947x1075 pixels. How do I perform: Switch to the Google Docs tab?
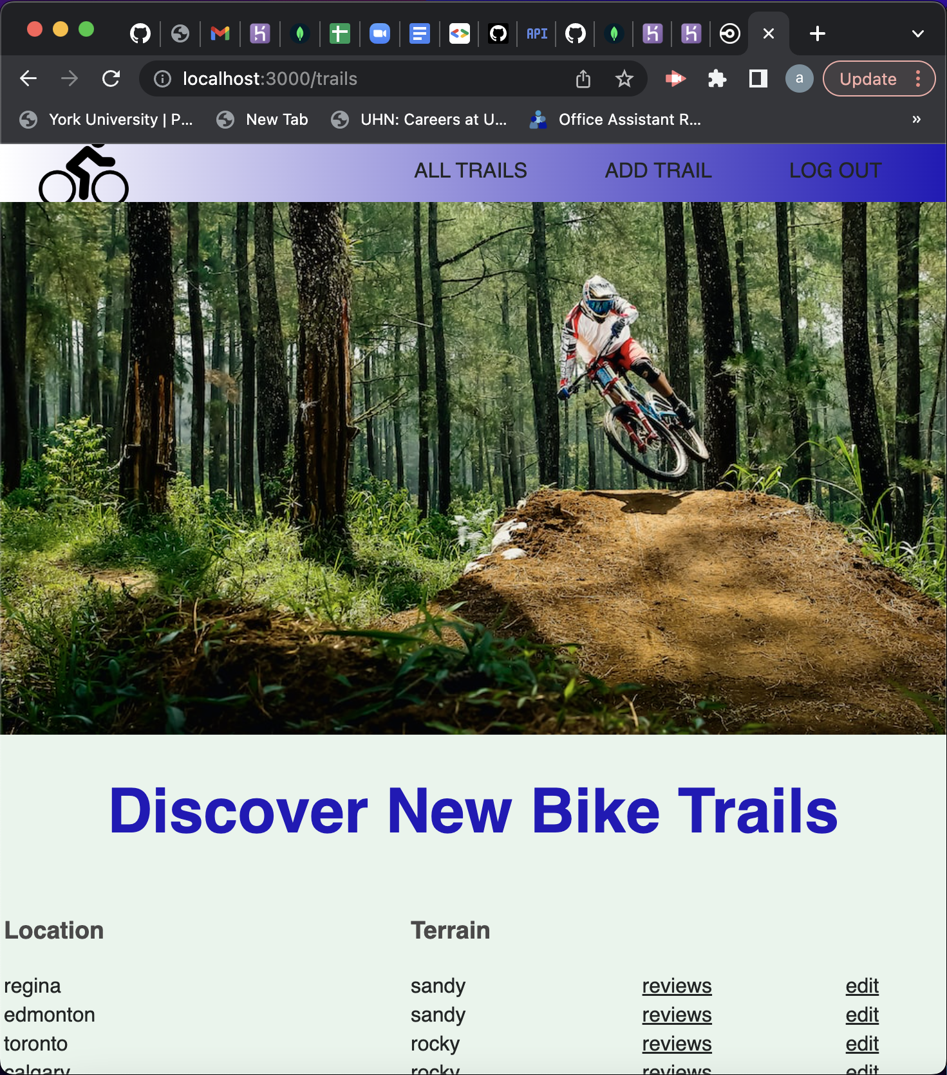[x=420, y=33]
